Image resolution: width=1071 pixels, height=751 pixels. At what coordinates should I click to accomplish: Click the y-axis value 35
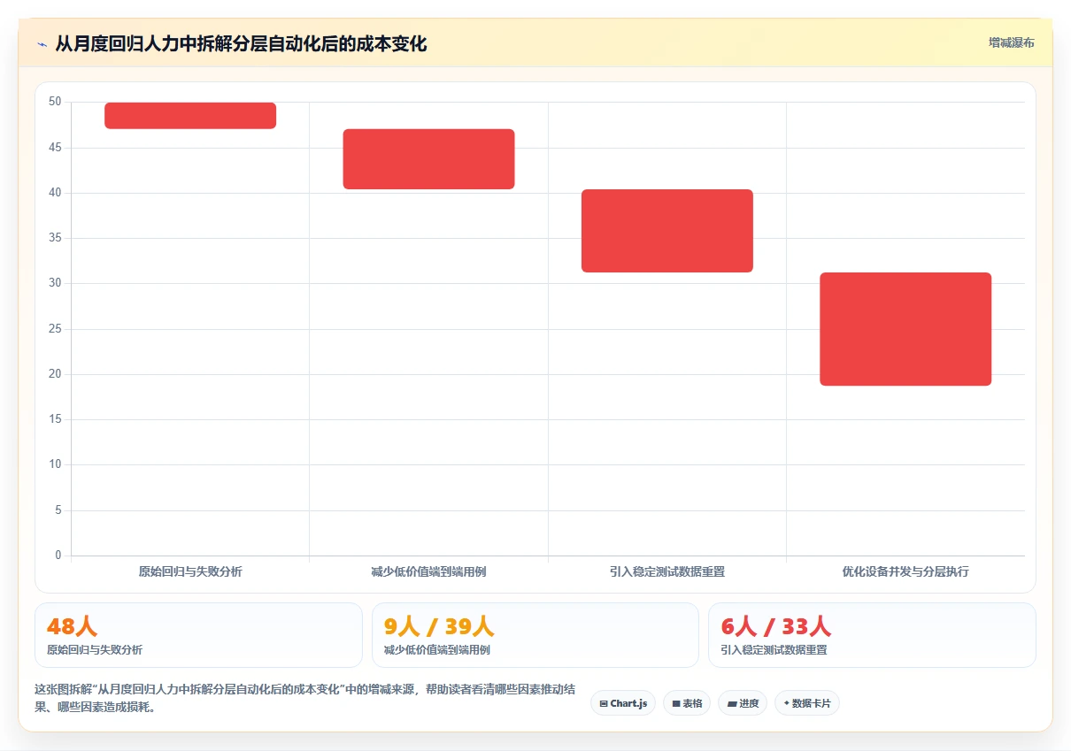point(56,238)
